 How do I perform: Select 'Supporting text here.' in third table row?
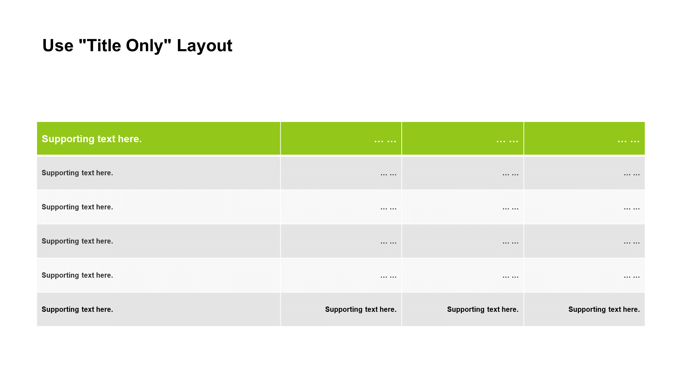(x=78, y=207)
